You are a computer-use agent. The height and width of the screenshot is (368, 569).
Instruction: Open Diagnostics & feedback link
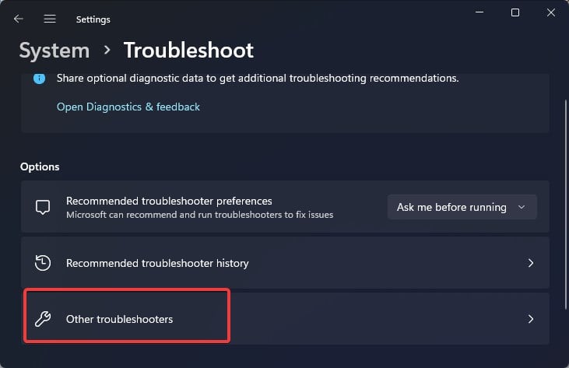click(128, 107)
